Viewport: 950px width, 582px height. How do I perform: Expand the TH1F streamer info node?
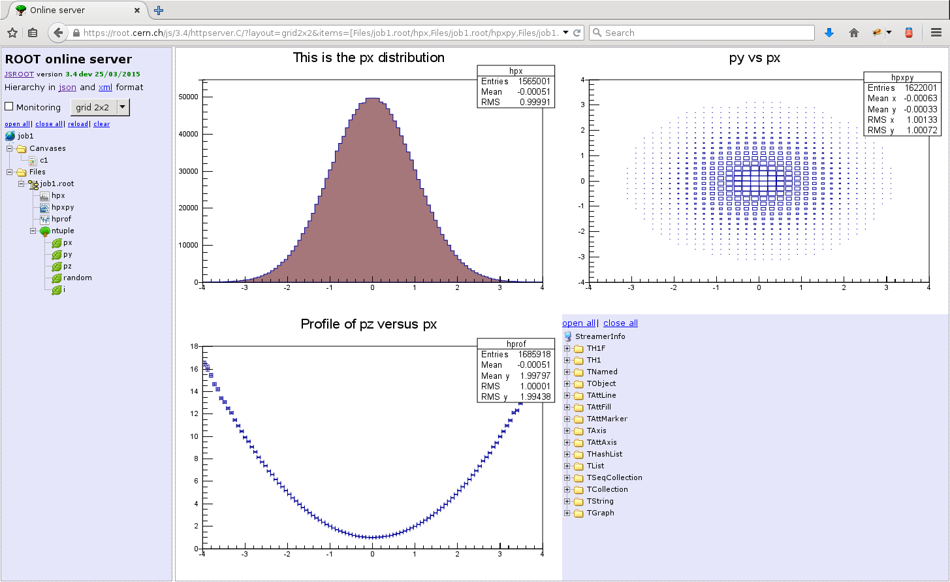click(x=567, y=349)
